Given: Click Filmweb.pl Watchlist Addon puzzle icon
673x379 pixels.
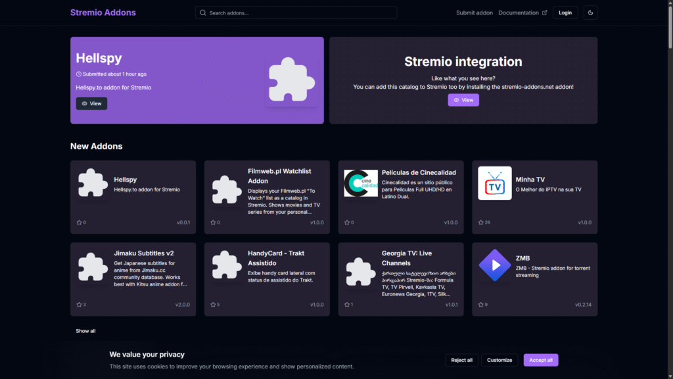Looking at the screenshot, I should pos(226,189).
